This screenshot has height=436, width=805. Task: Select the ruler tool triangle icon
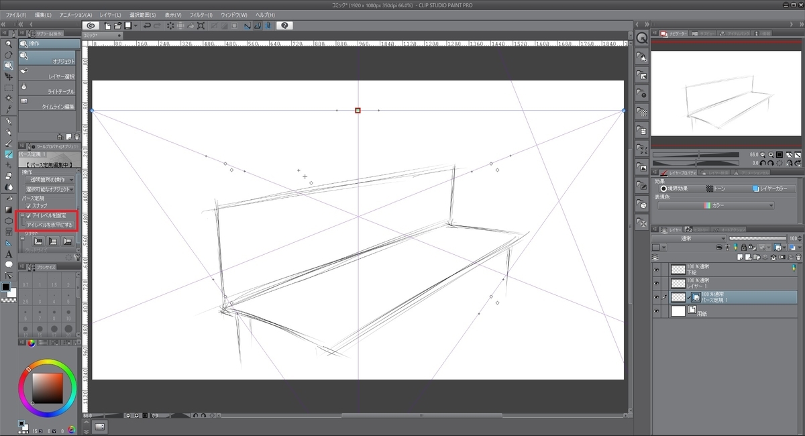pos(9,242)
